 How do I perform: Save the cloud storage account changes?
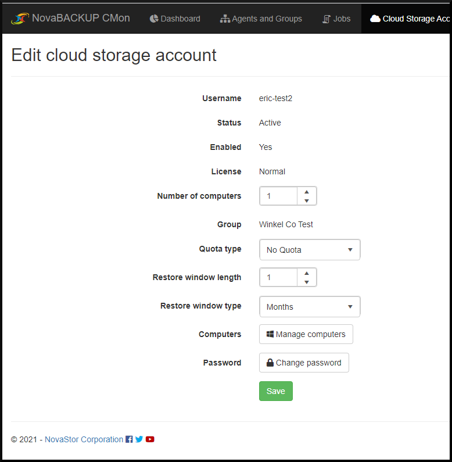tap(276, 391)
